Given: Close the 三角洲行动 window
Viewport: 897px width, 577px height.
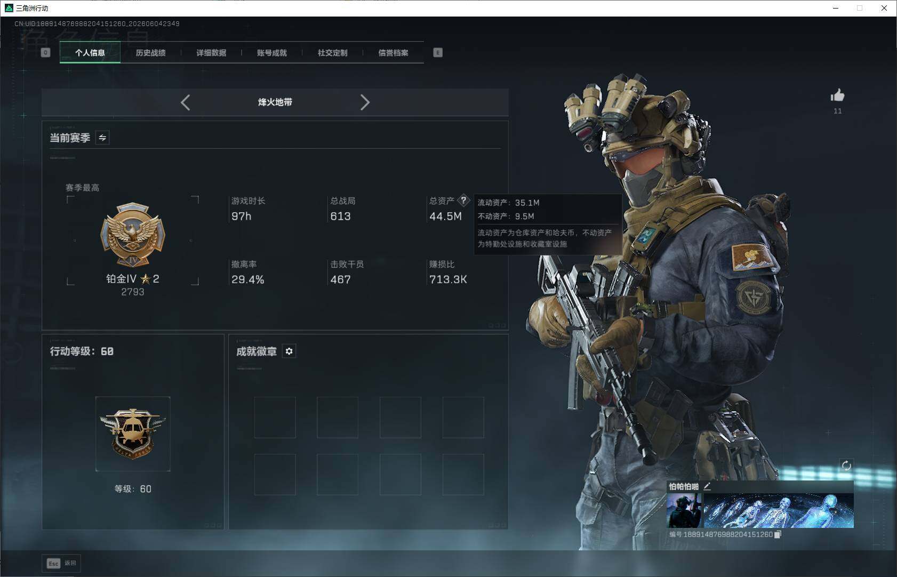Looking at the screenshot, I should pyautogui.click(x=884, y=8).
